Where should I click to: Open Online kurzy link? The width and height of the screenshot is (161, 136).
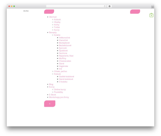(60, 89)
